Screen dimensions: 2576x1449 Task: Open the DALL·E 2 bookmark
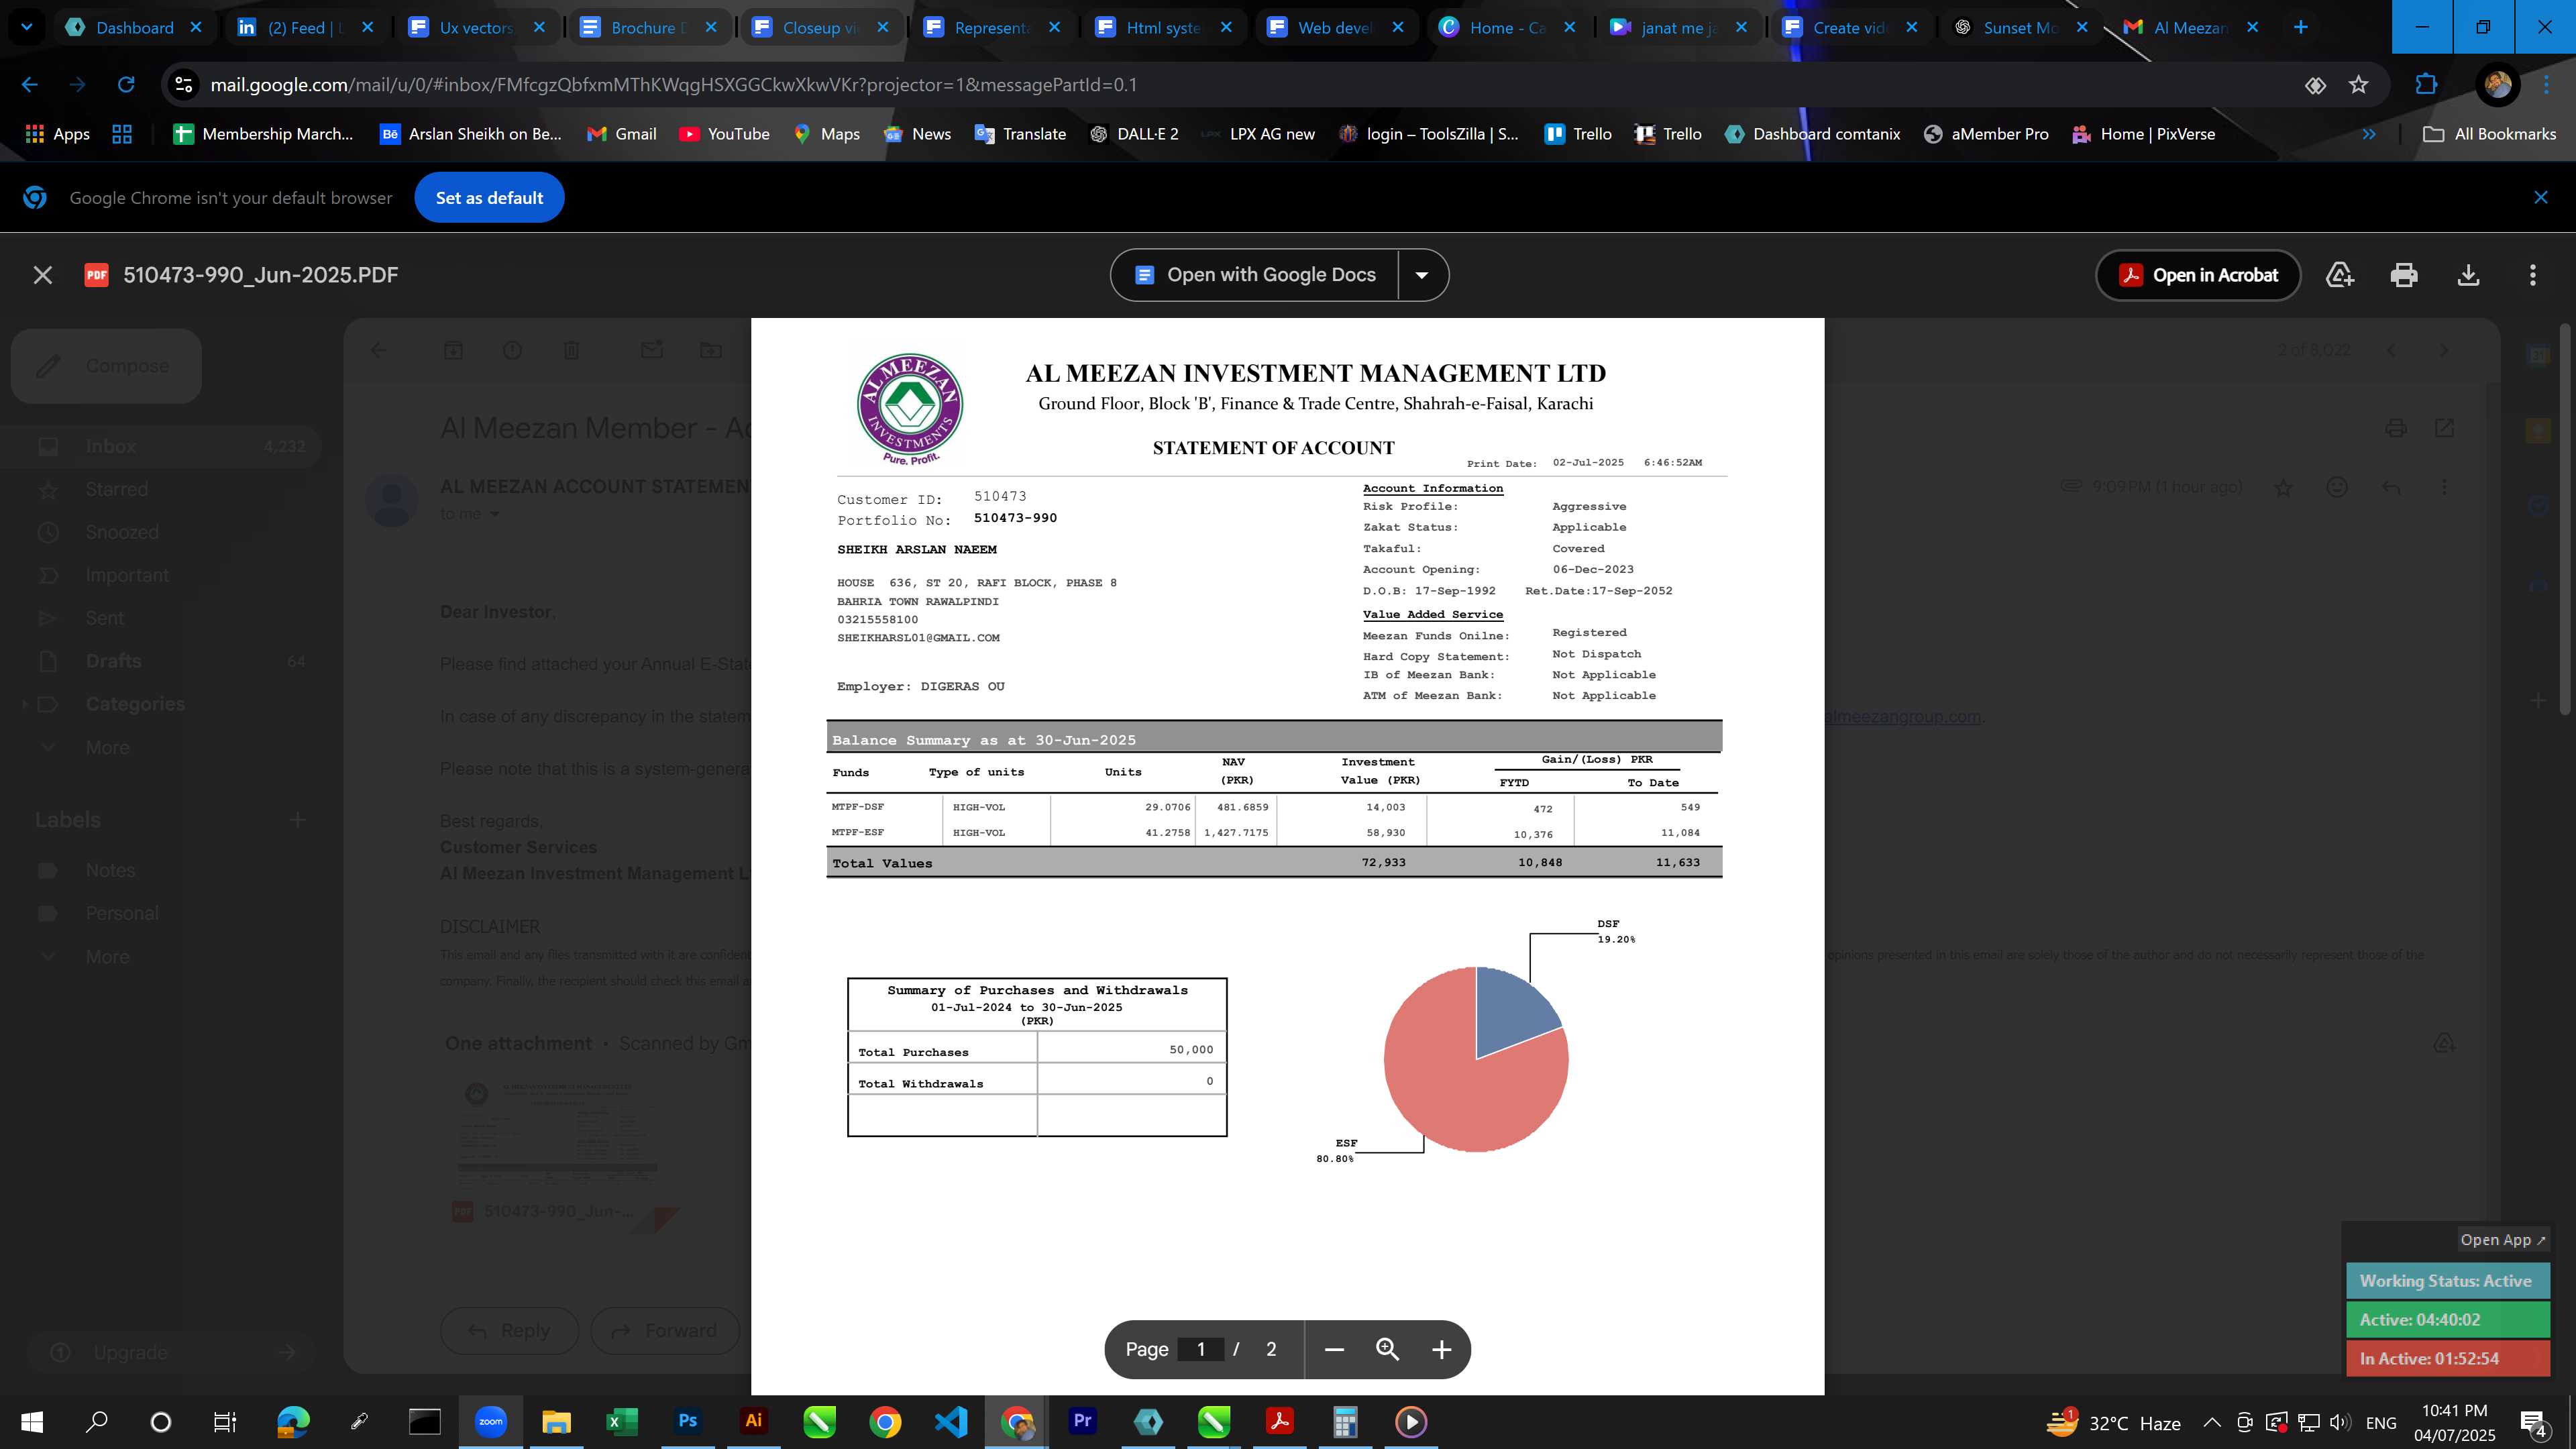click(1134, 134)
